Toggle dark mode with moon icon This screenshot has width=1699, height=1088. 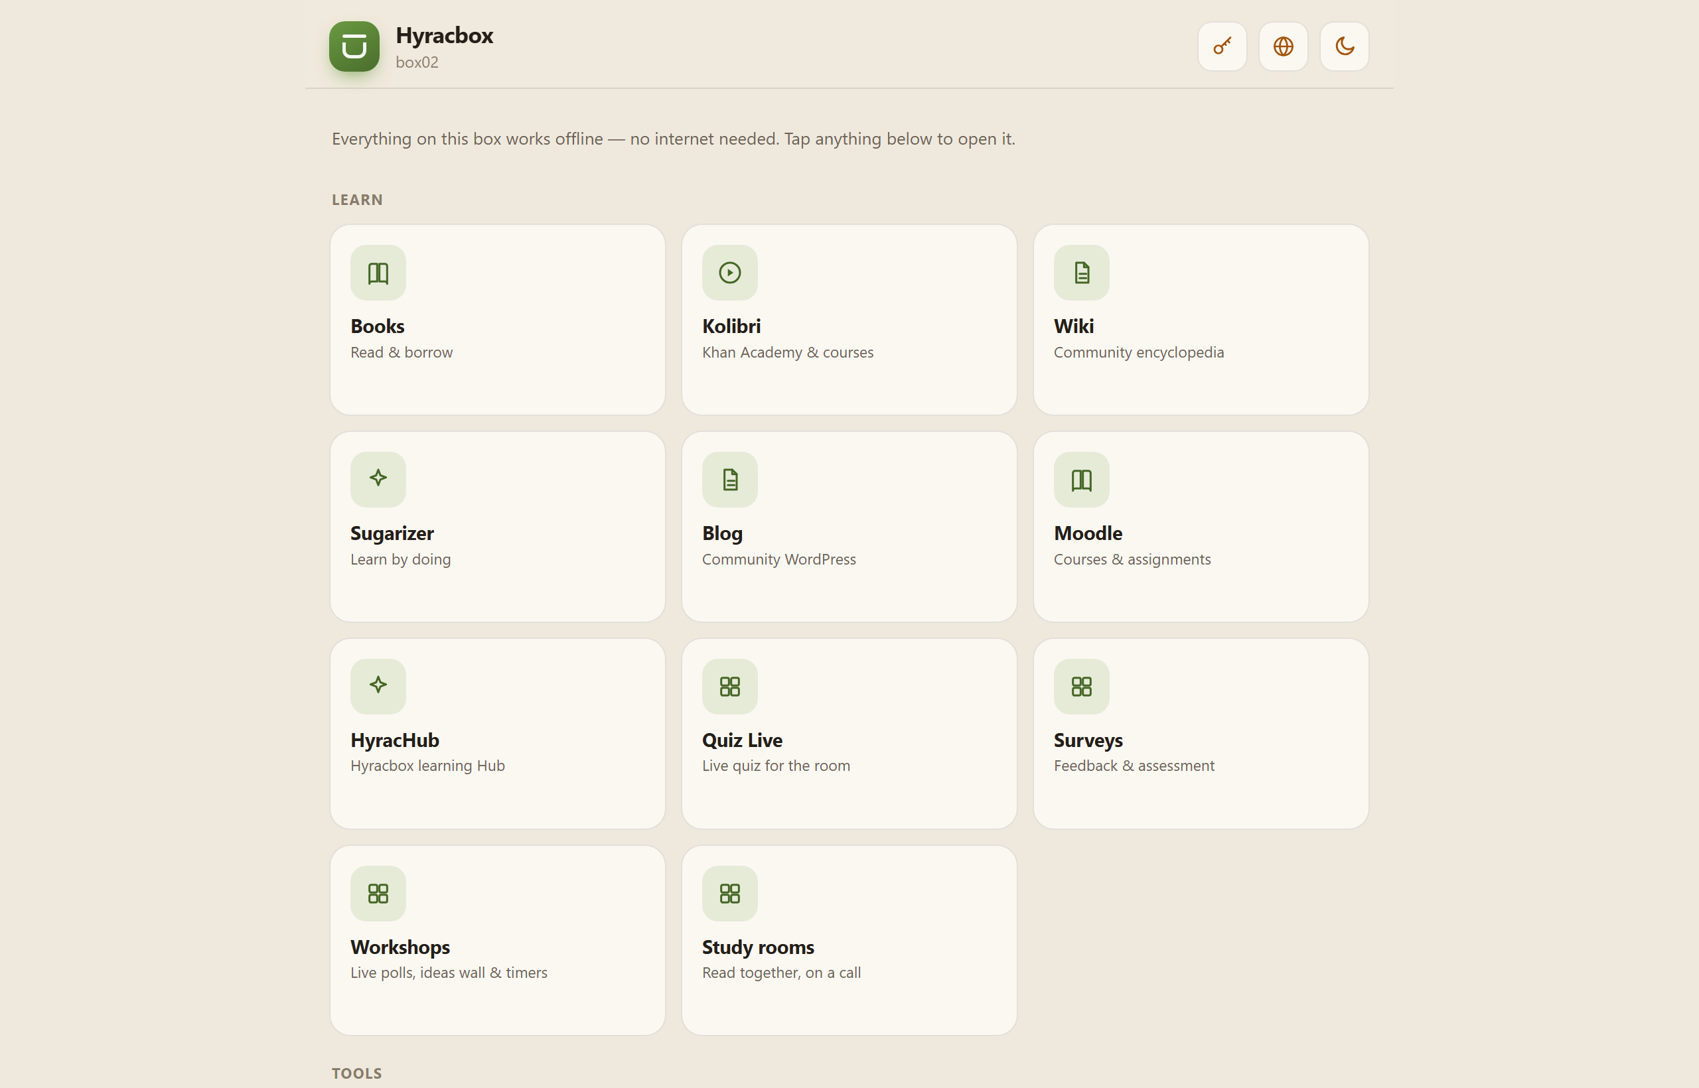tap(1344, 46)
